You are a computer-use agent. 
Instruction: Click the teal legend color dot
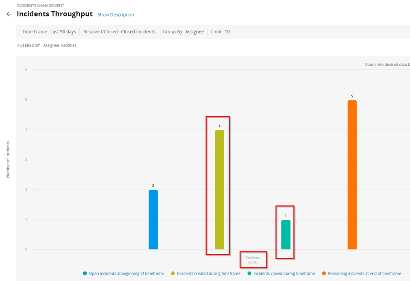coord(249,273)
